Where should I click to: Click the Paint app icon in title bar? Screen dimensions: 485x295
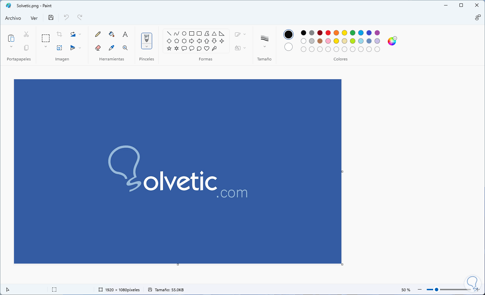pyautogui.click(x=9, y=5)
